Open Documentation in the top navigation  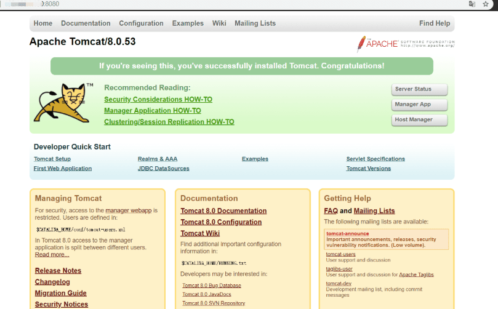click(86, 23)
